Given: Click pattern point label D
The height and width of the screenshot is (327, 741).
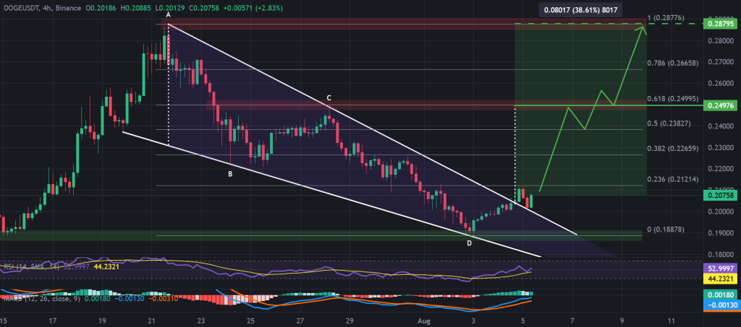Looking at the screenshot, I should coord(469,243).
